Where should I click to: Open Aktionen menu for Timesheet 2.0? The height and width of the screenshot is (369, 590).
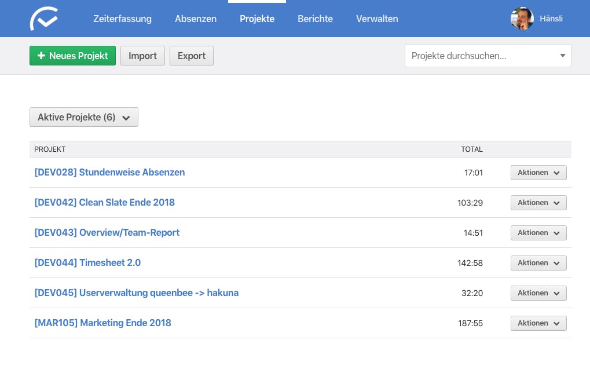tap(538, 263)
